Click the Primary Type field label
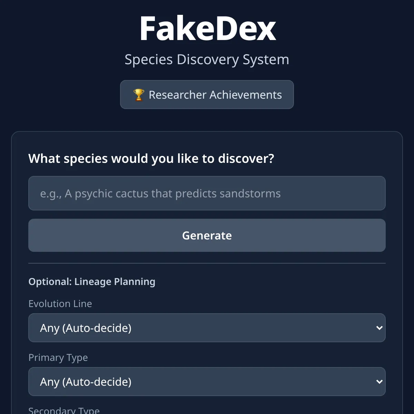Viewport: 414px width, 414px height. pos(58,357)
